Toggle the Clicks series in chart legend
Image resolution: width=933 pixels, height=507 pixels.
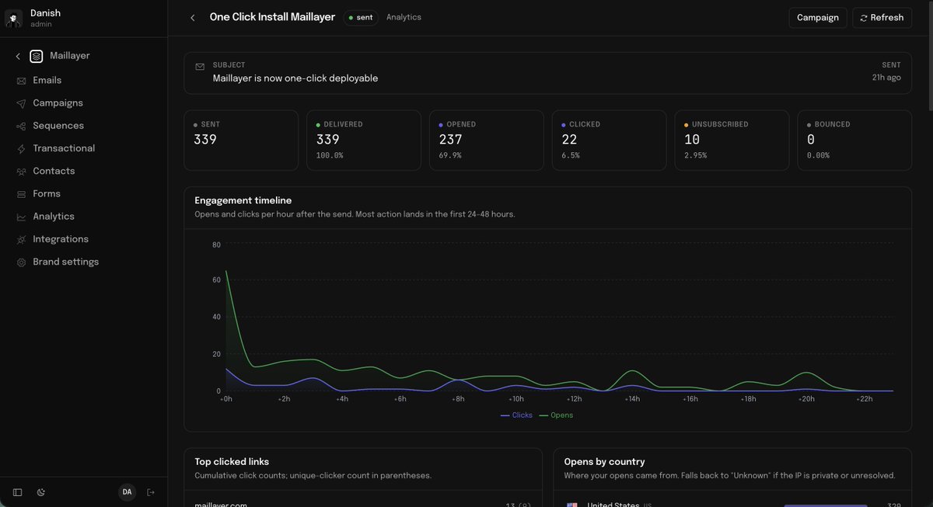pos(517,415)
